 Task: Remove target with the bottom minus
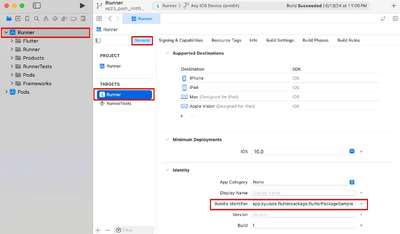[107, 230]
